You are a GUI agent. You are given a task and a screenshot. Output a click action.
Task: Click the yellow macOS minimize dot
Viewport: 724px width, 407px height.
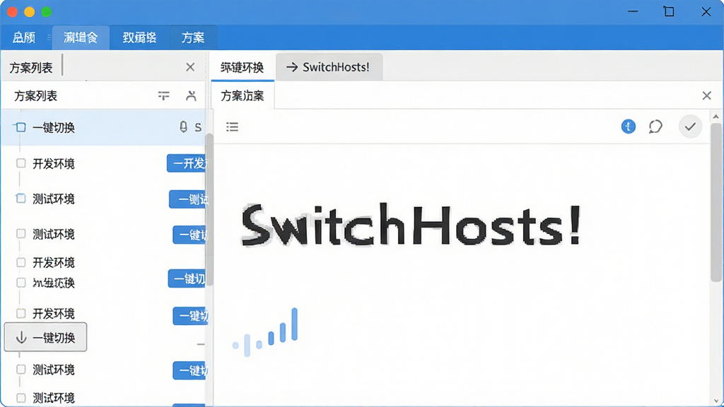coord(30,12)
